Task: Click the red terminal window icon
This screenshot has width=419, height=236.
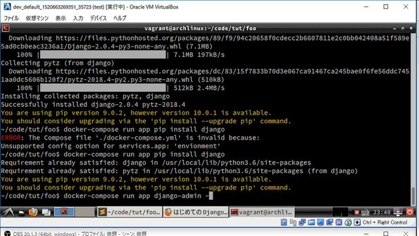Action: coord(6,28)
